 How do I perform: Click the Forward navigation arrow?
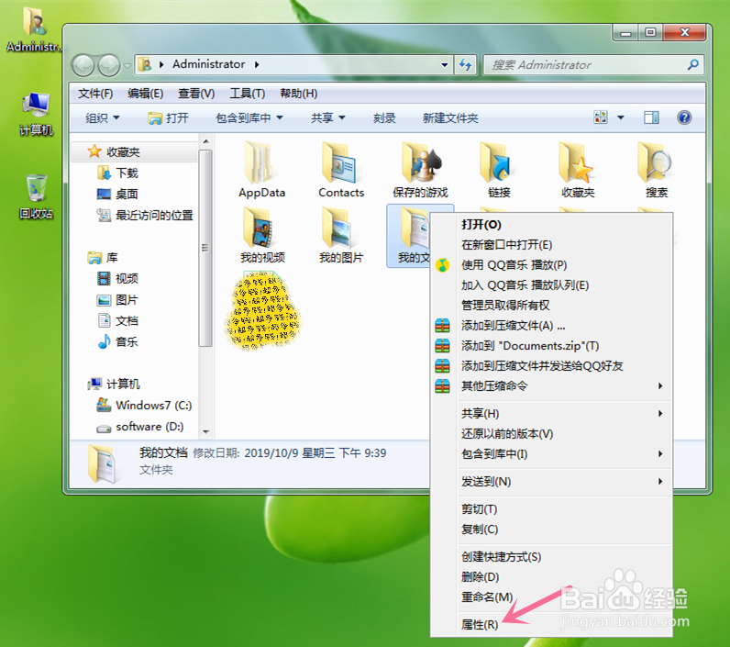coord(109,65)
